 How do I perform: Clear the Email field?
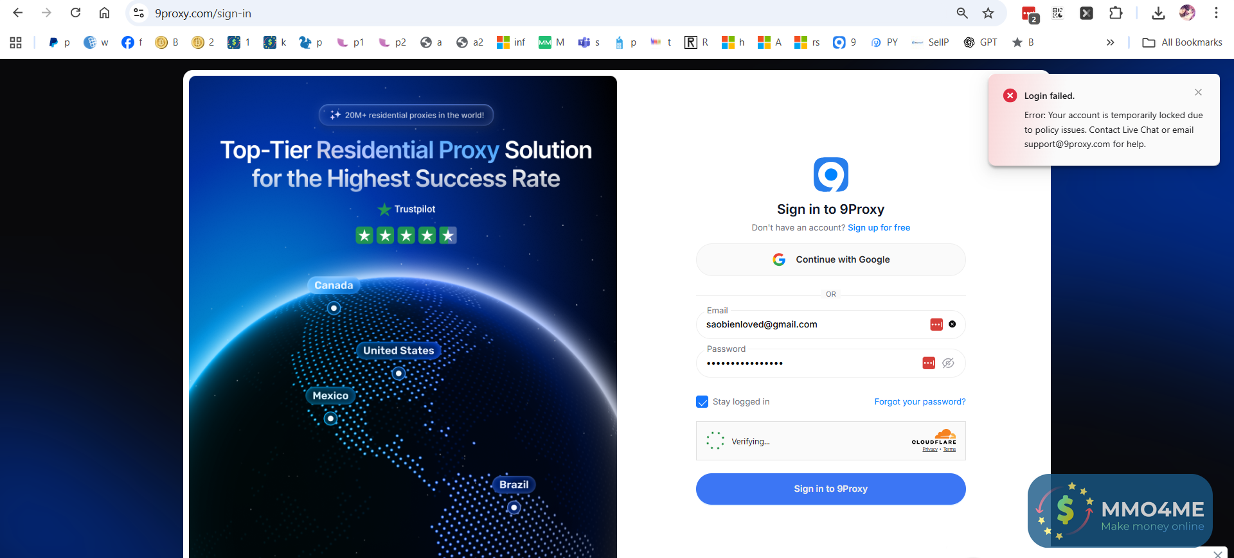point(952,324)
